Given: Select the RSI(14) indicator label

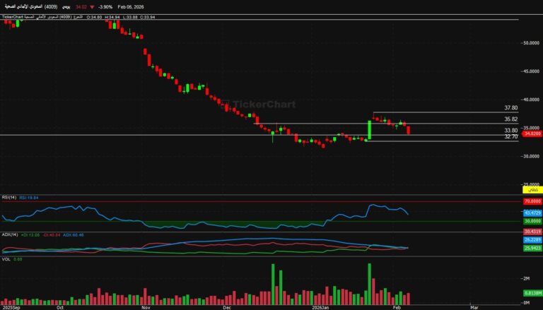Looking at the screenshot, I should 10,197.
